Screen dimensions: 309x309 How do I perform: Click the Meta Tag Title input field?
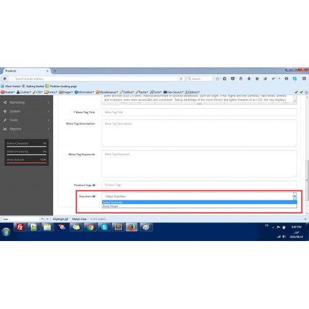(x=199, y=112)
